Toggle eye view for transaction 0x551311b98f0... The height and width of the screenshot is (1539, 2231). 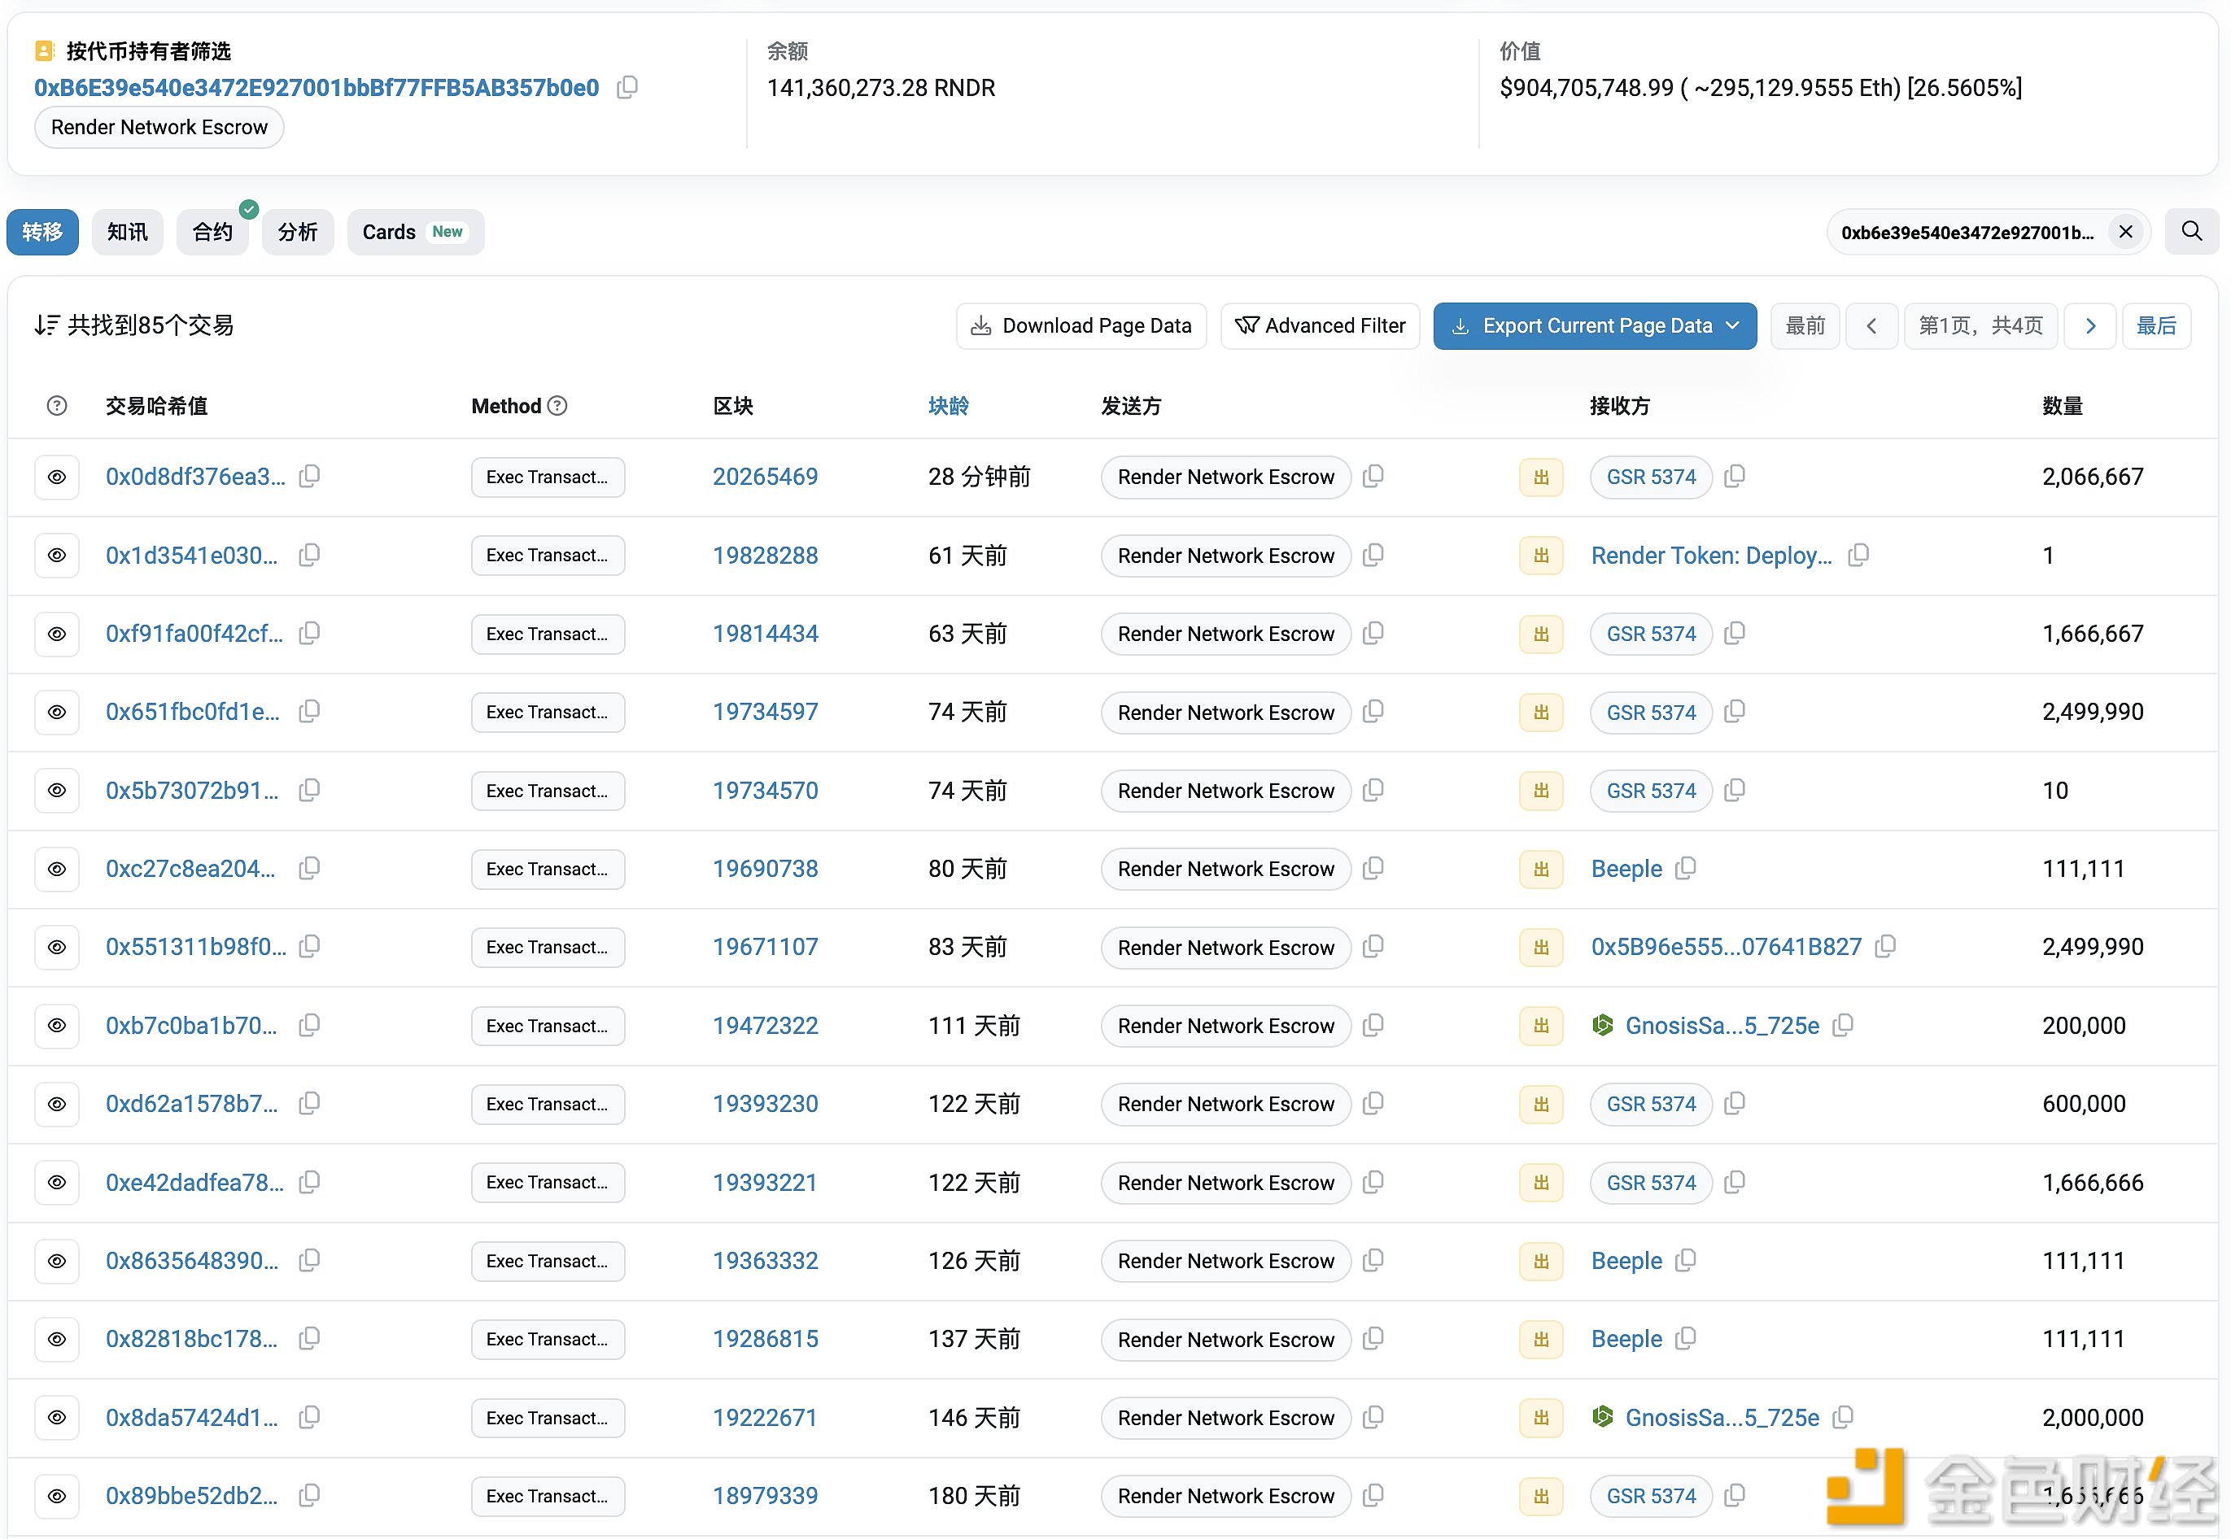coord(57,947)
